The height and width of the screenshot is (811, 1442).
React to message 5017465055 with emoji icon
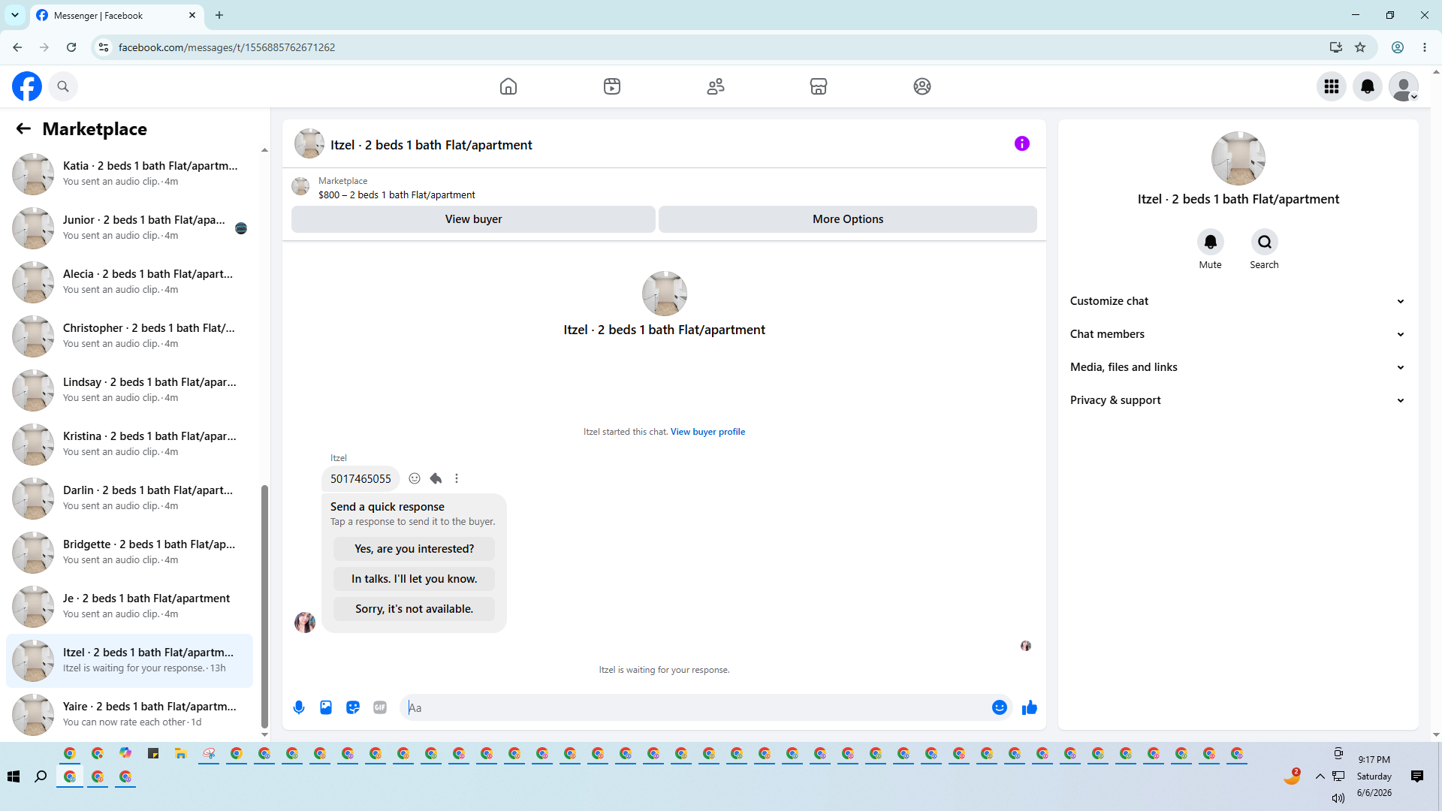click(415, 478)
